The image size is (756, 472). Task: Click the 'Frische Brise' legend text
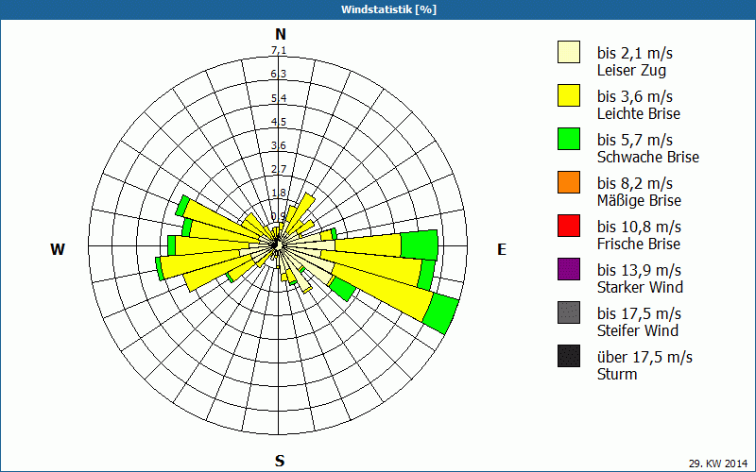click(x=639, y=244)
